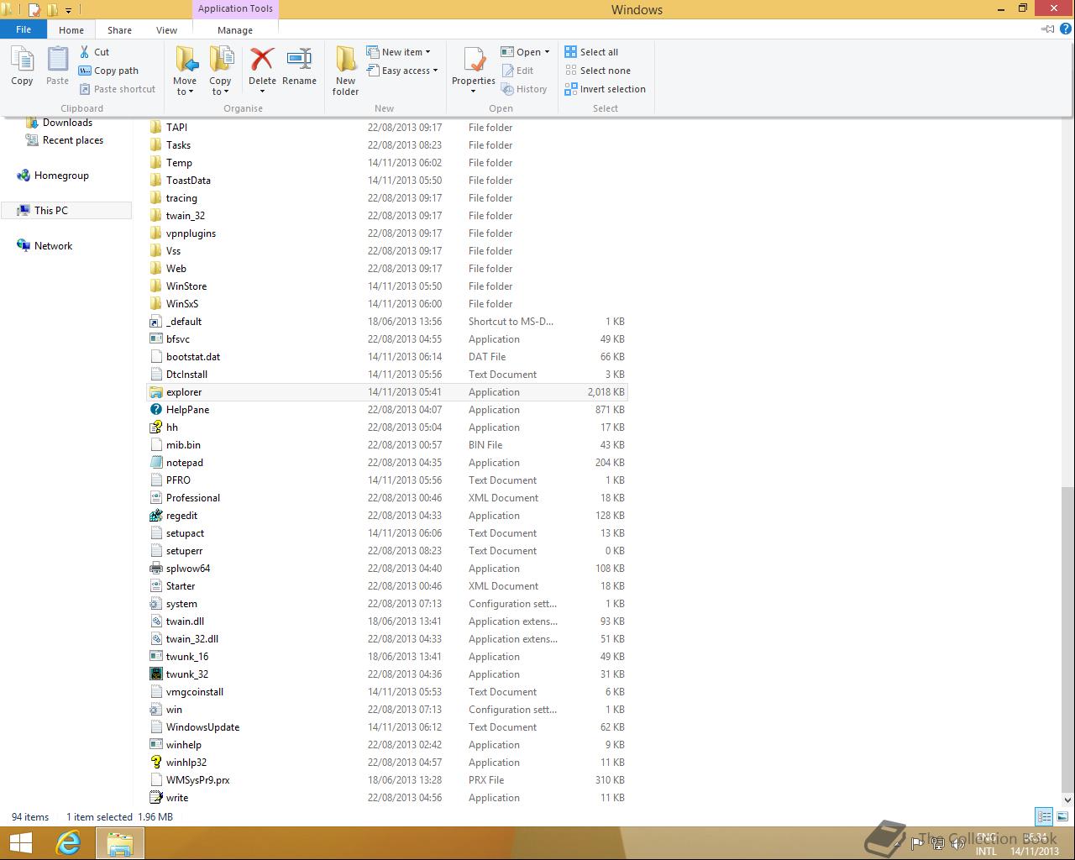The image size is (1075, 860).
Task: Select Network in navigation pane
Action: point(53,246)
